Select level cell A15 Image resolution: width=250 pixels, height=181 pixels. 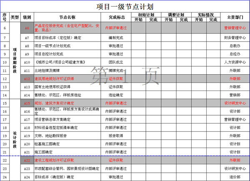(27, 103)
